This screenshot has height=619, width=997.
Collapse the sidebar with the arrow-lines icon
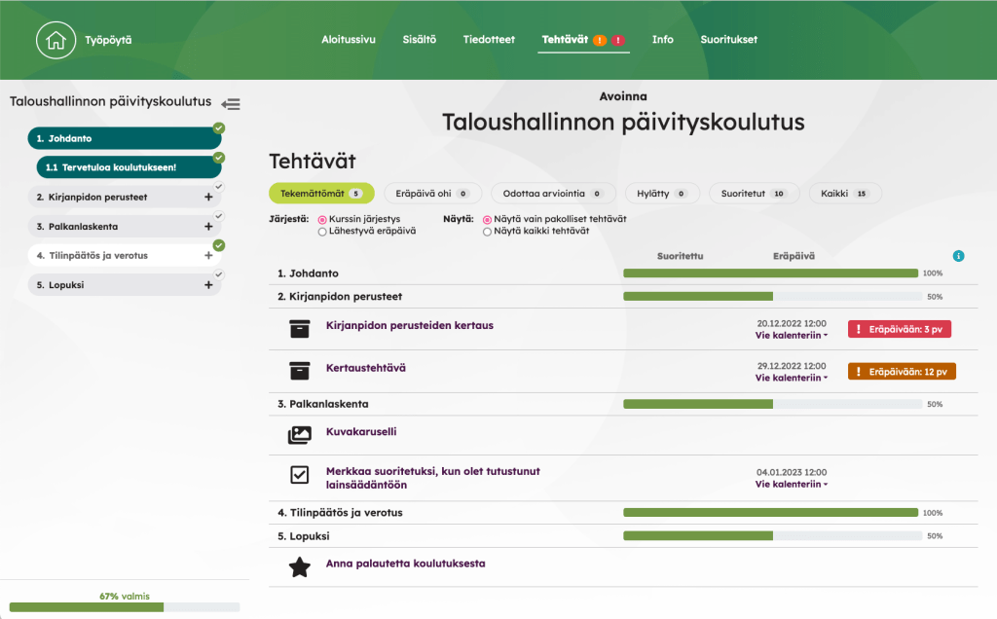coord(231,103)
